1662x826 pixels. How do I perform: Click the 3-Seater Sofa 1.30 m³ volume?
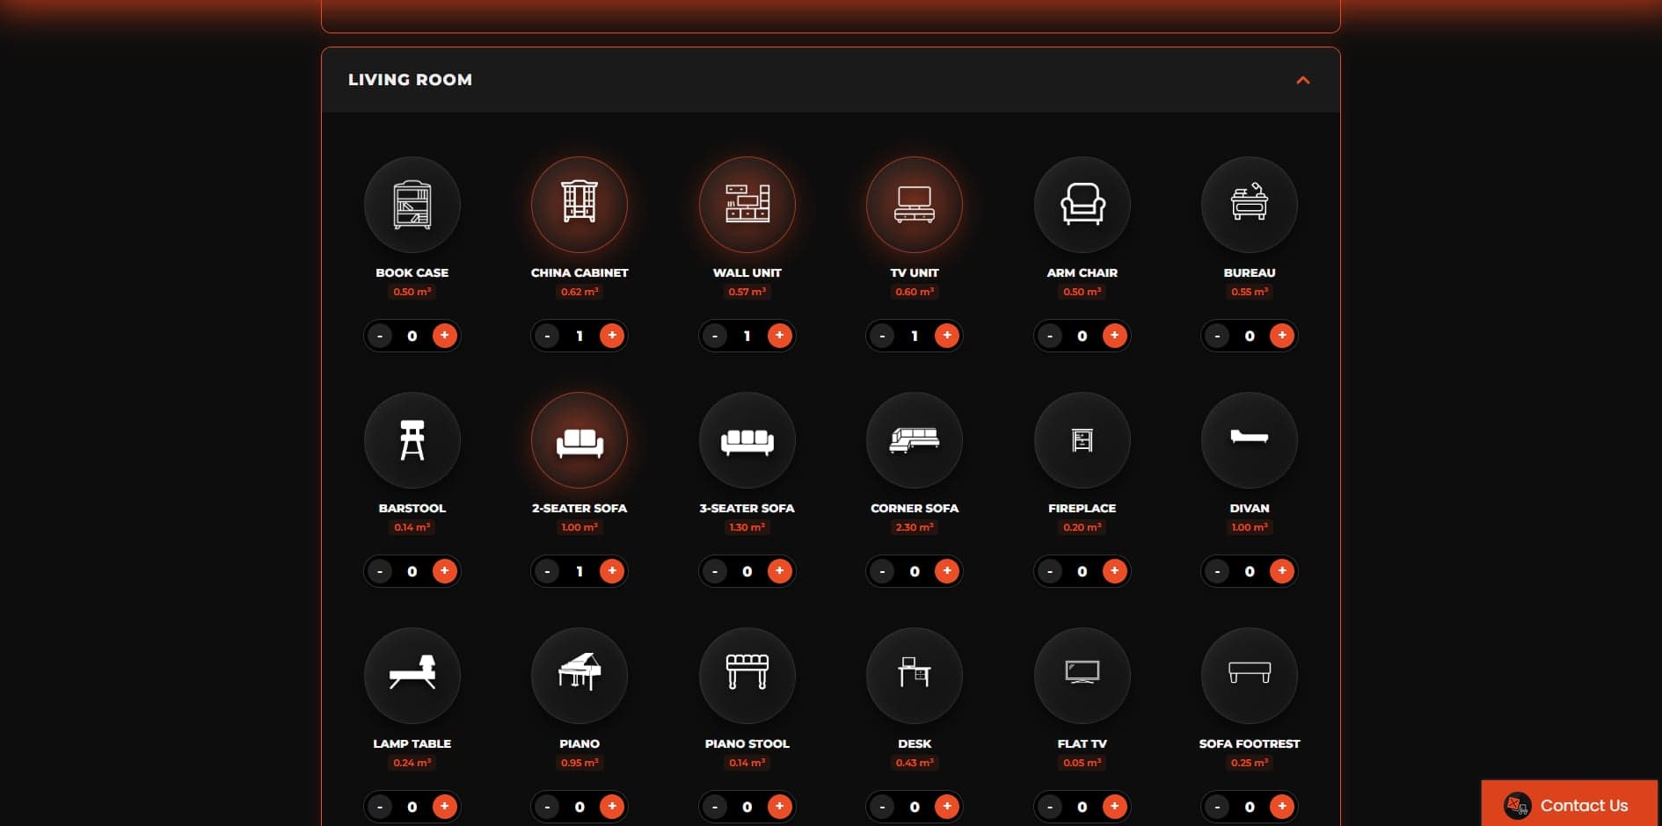pyautogui.click(x=747, y=527)
